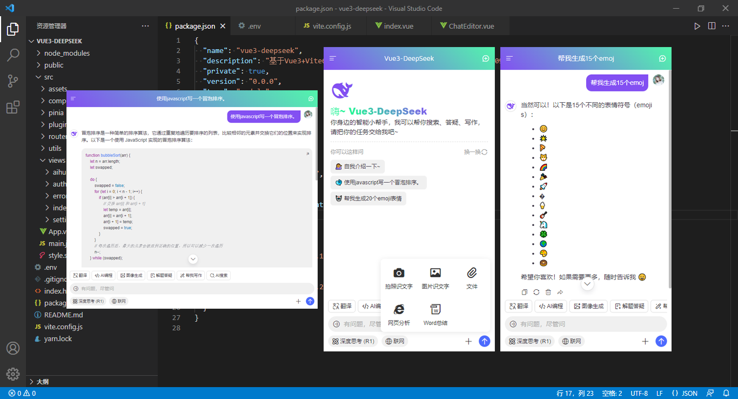
Task: Copy the emoji reply using the copy icon
Action: (525, 292)
